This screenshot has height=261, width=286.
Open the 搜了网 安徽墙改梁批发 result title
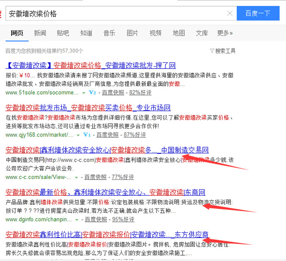90,65
